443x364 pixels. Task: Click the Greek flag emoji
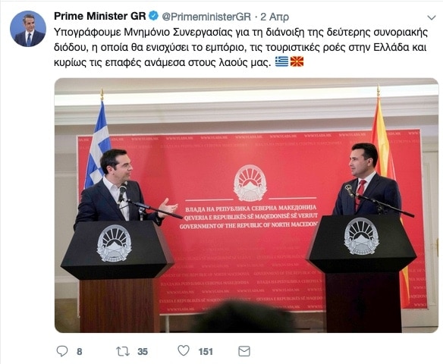pyautogui.click(x=281, y=61)
